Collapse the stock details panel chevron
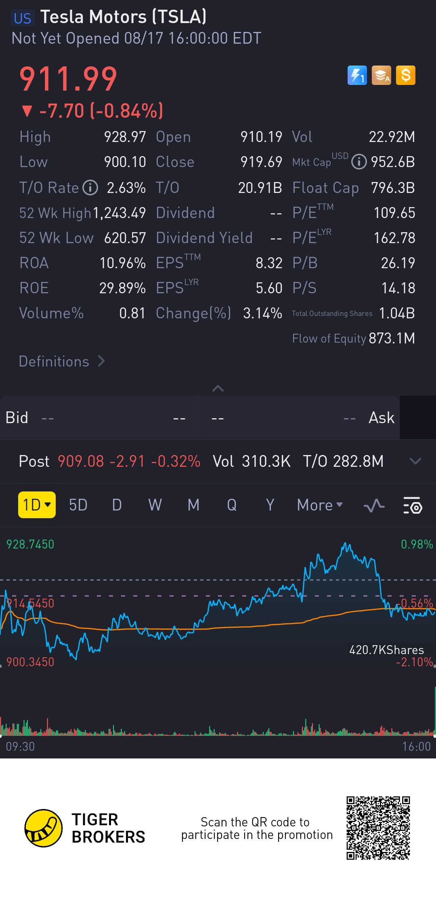This screenshot has width=436, height=898. pos(218,388)
